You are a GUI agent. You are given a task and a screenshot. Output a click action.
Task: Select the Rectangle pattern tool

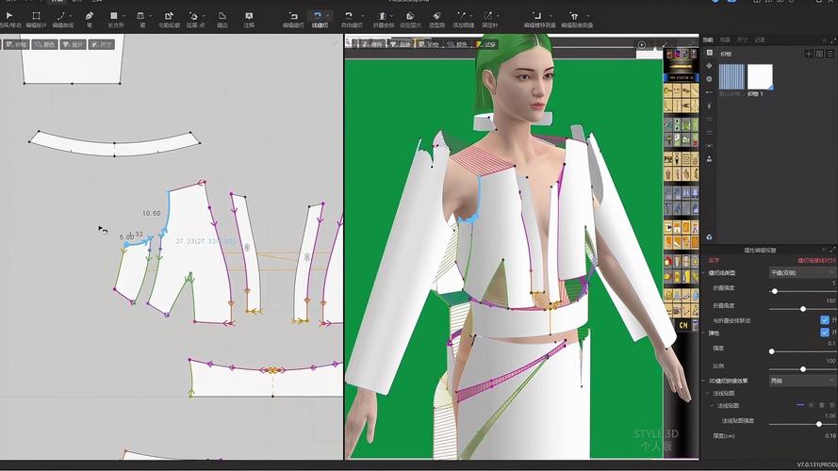coord(114,19)
